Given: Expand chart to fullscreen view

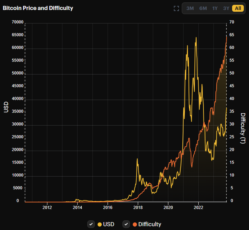Looking at the screenshot, I should pyautogui.click(x=176, y=8).
